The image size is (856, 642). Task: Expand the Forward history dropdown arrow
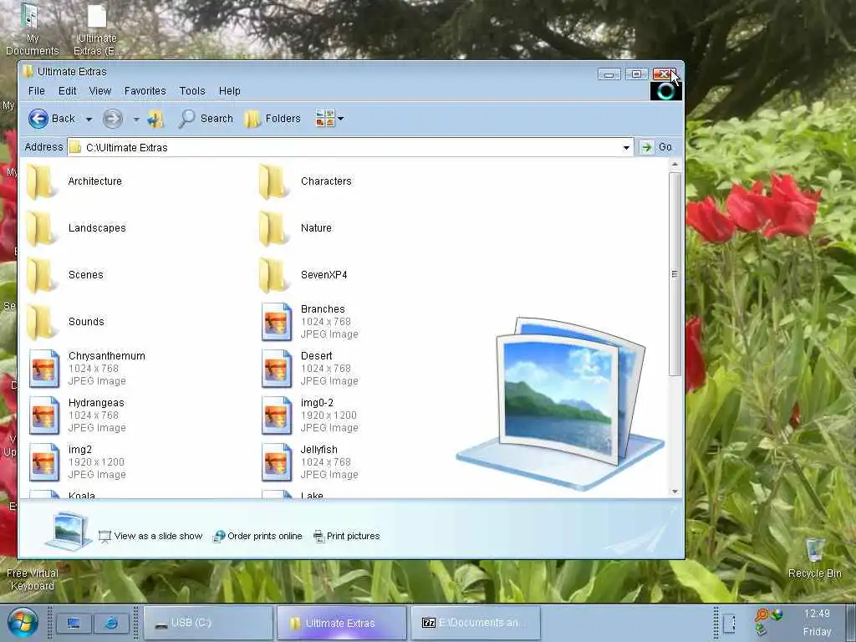136,119
